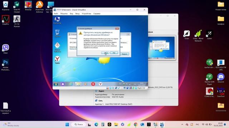Click the white Y browser icon on guest taskbar

click(101, 84)
